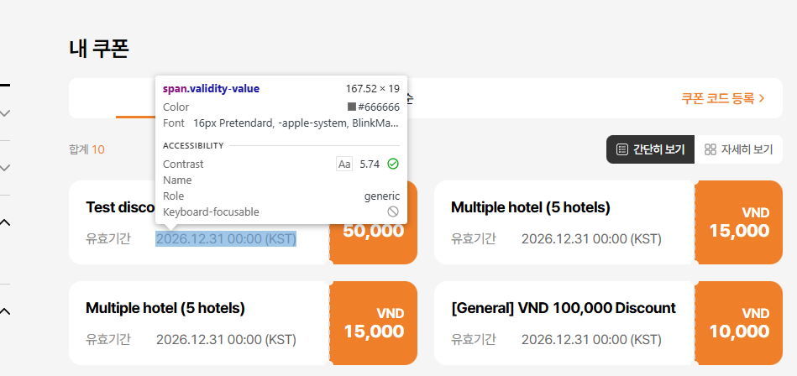Click the not keyboard-focusable slash icon

coord(393,212)
